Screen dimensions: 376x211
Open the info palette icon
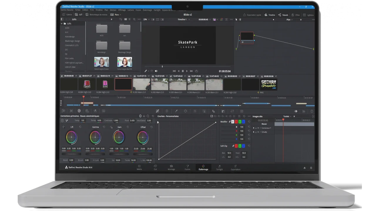click(312, 111)
